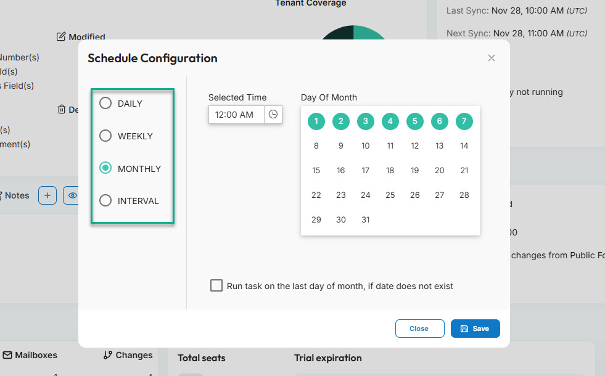Click the Selected Time input showing 12:00 AM

[237, 115]
